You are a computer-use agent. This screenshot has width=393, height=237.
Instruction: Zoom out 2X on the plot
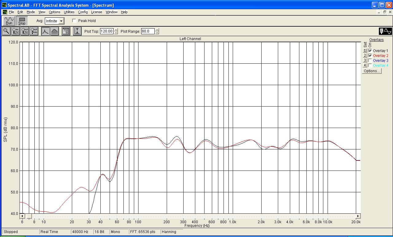point(25,31)
